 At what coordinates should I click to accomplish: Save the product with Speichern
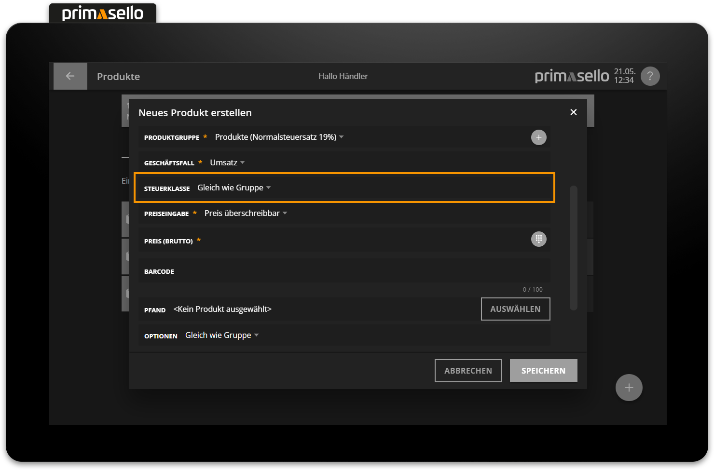tap(543, 371)
